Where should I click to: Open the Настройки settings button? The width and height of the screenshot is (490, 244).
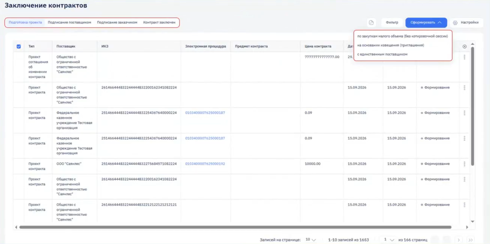(x=466, y=23)
